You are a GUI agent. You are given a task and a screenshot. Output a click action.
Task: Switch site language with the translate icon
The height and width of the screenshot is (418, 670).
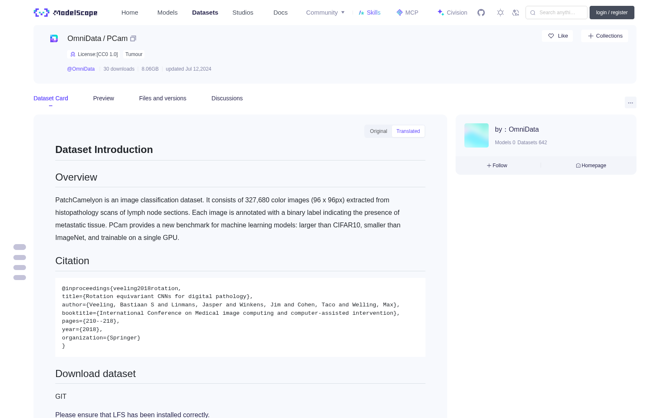pyautogui.click(x=516, y=13)
